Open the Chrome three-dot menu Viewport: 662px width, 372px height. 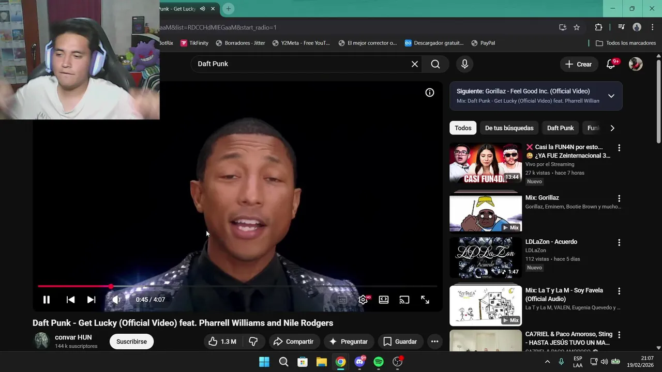click(652, 27)
